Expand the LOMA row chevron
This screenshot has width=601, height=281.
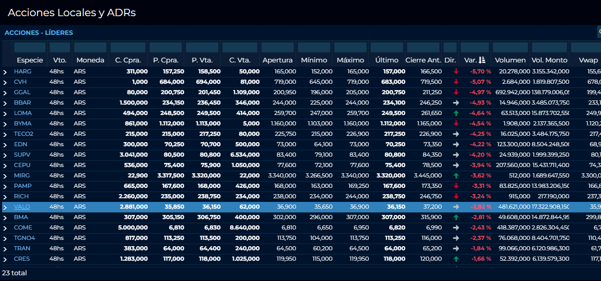(5, 113)
